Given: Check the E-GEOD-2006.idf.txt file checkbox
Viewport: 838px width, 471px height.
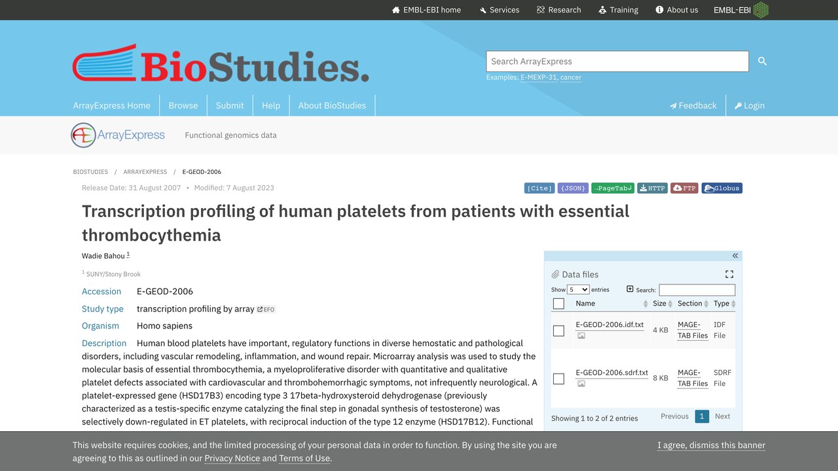Looking at the screenshot, I should pos(558,330).
